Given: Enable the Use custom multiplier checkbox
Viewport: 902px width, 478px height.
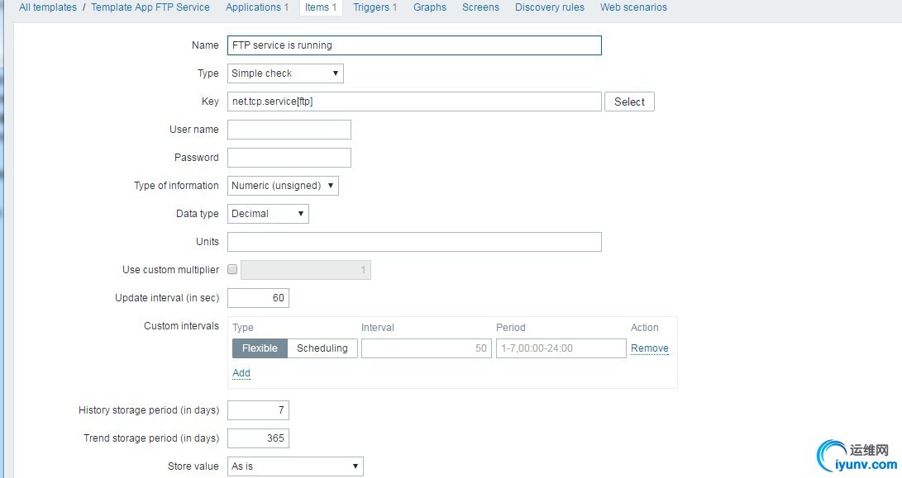Looking at the screenshot, I should click(x=232, y=269).
